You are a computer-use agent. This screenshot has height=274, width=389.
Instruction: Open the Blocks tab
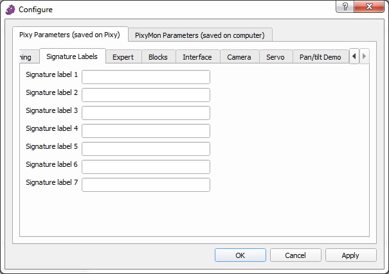click(x=158, y=57)
